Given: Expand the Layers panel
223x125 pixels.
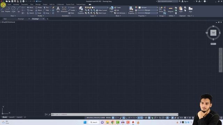Looking at the screenshot, I should point(93,16).
